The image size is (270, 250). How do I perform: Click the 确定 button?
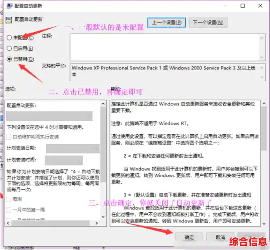click(189, 237)
